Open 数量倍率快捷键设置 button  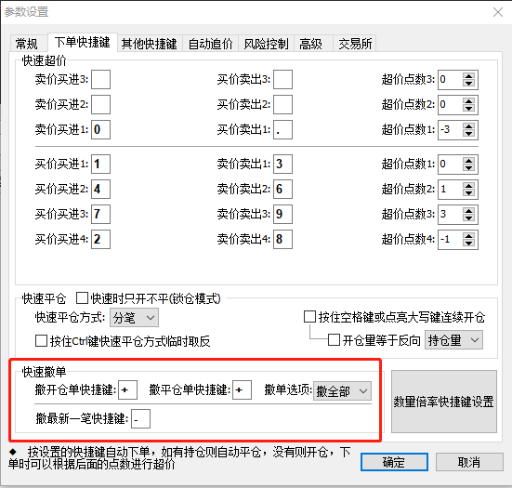[444, 402]
